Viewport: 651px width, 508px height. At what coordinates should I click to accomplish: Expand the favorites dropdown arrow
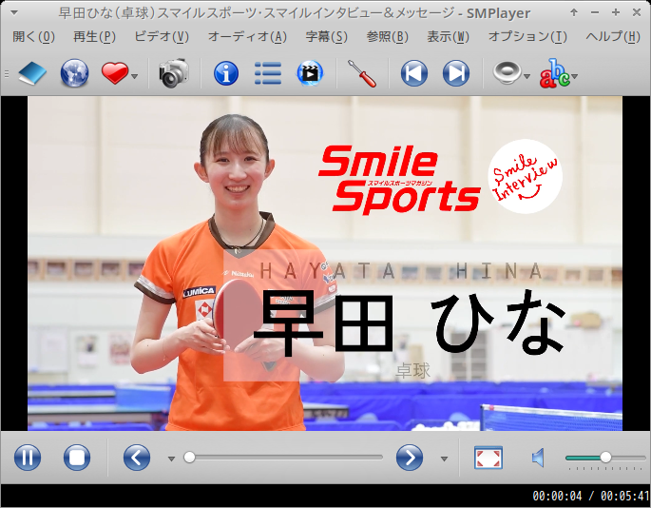135,76
